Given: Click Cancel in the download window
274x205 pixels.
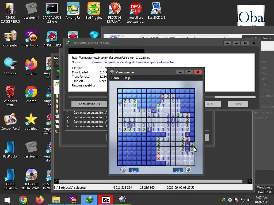Looking at the screenshot, I should click(238, 104).
